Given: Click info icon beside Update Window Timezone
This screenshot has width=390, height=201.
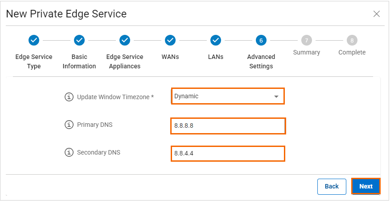Looking at the screenshot, I should [x=69, y=97].
